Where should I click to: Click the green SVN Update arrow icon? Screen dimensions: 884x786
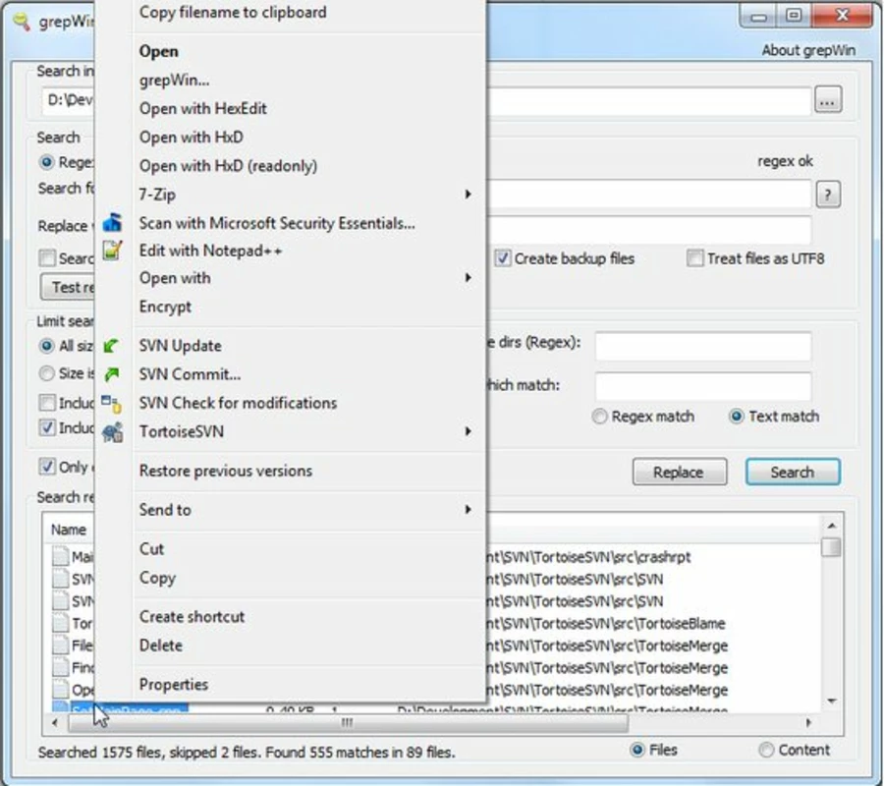112,346
